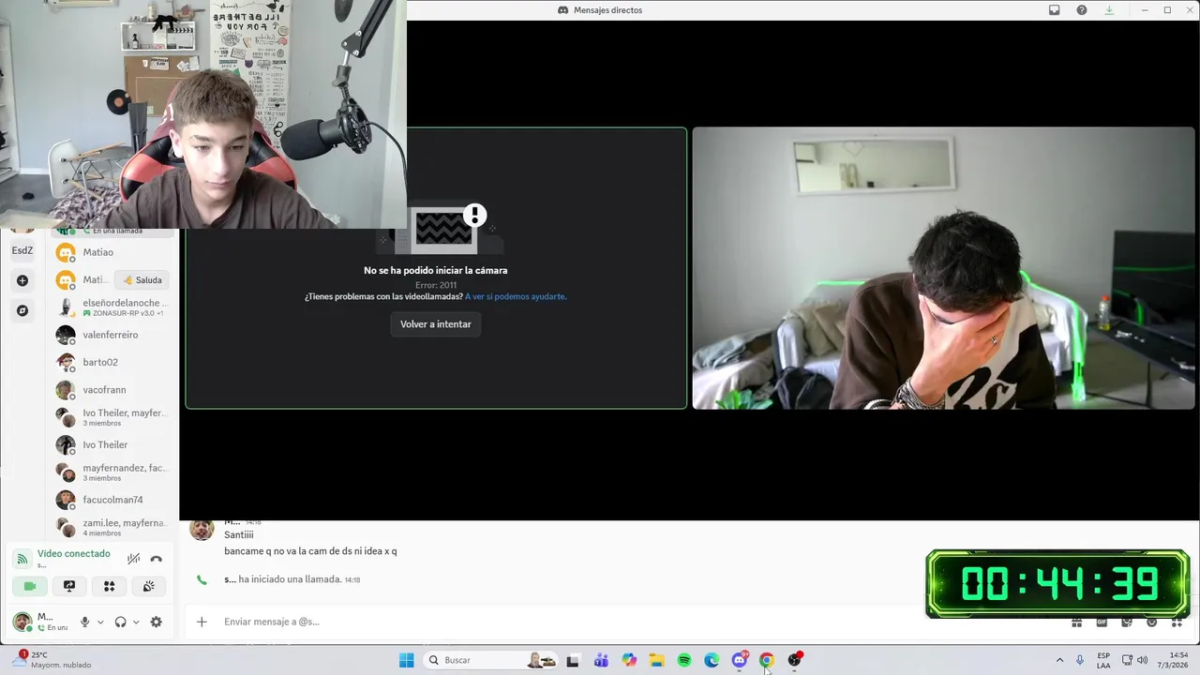
Task: Open Discord help icon
Action: point(1082,10)
